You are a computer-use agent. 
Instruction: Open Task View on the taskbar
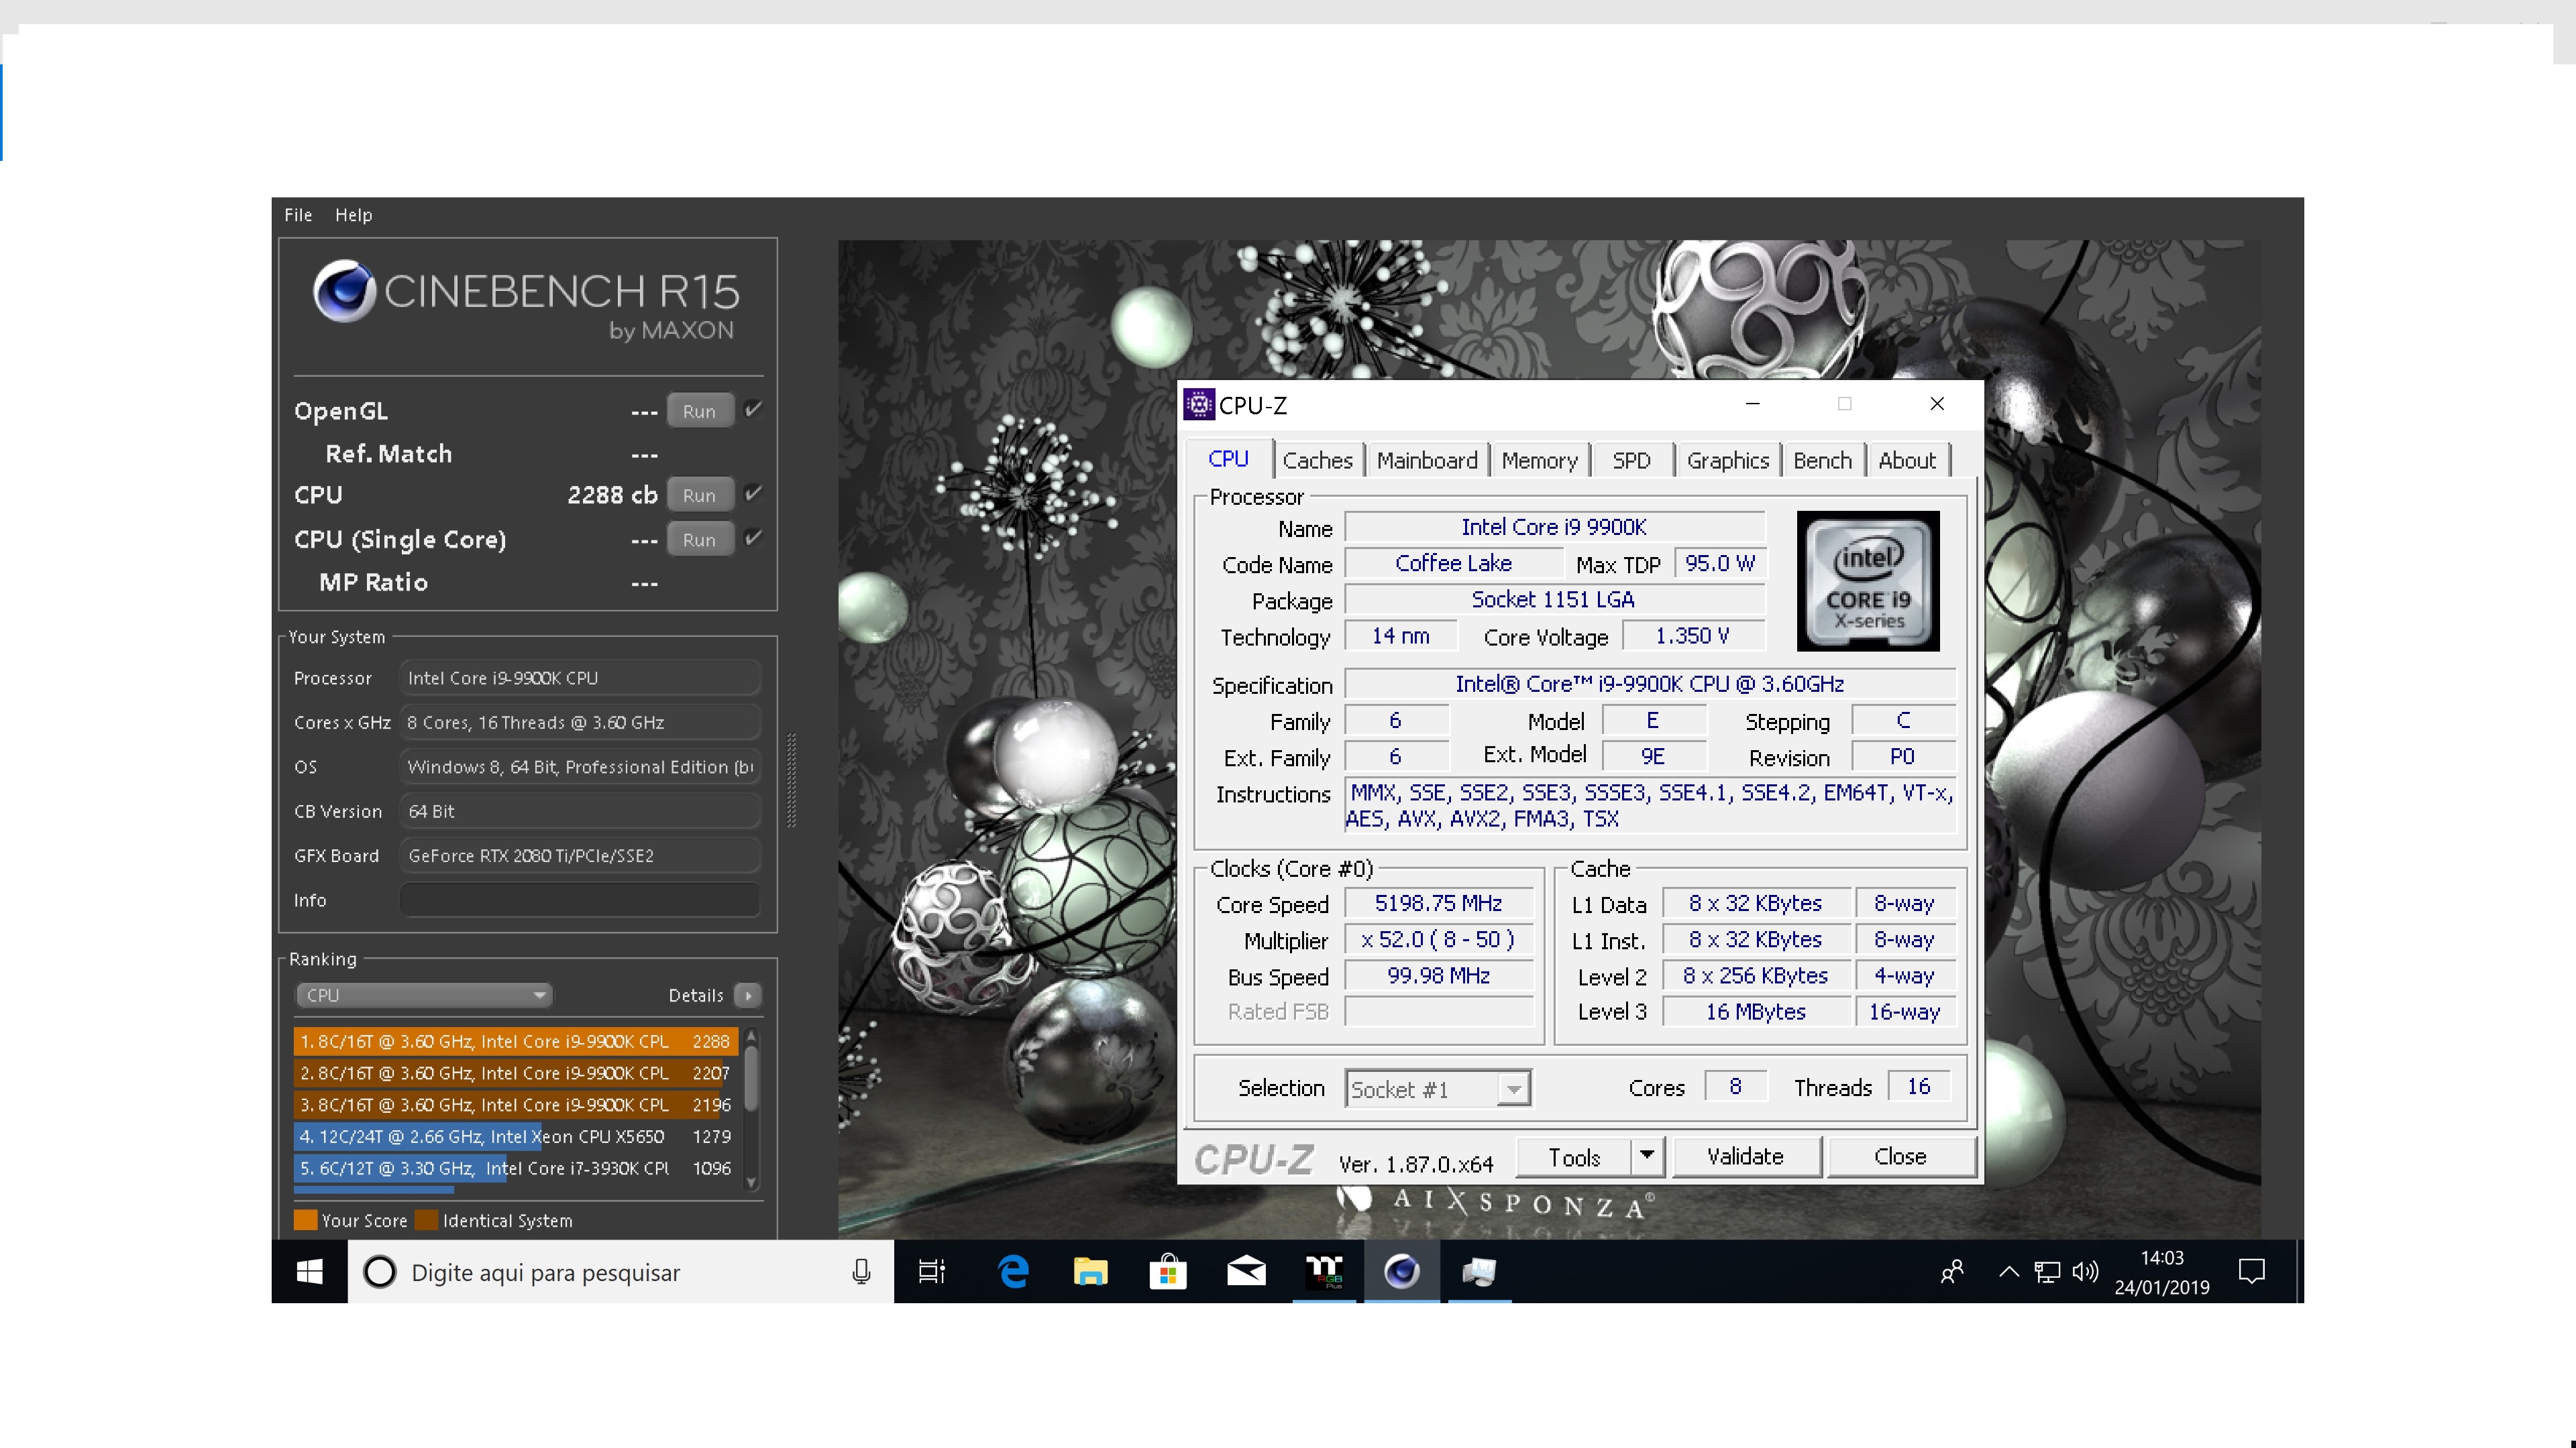(x=931, y=1271)
